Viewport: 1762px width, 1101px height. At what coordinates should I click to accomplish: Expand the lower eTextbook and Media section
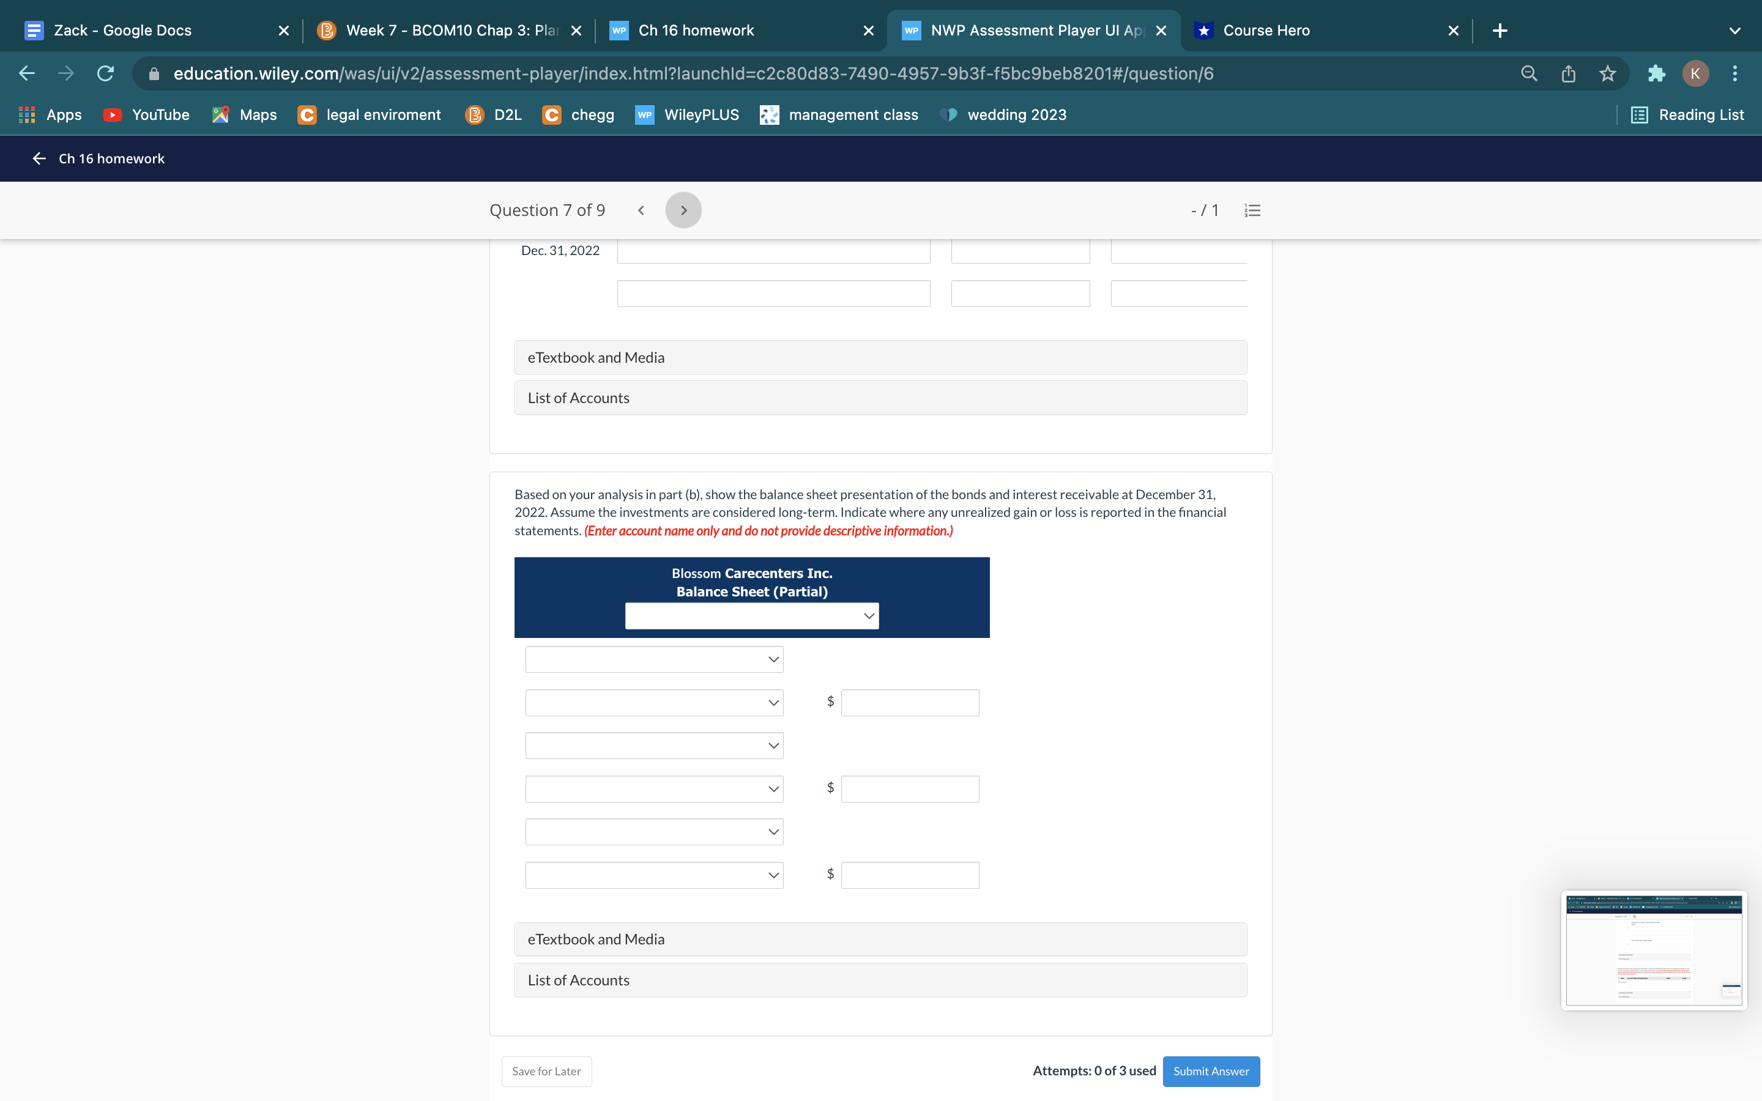[880, 940]
